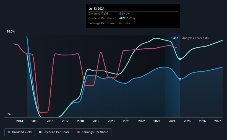
Task: Click the 2027 x-axis label
Action: pyautogui.click(x=218, y=121)
